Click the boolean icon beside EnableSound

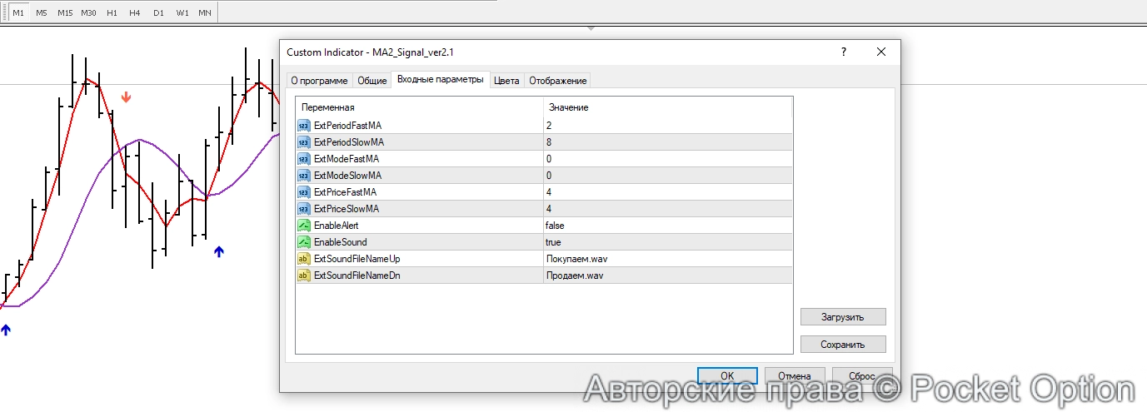(x=303, y=241)
